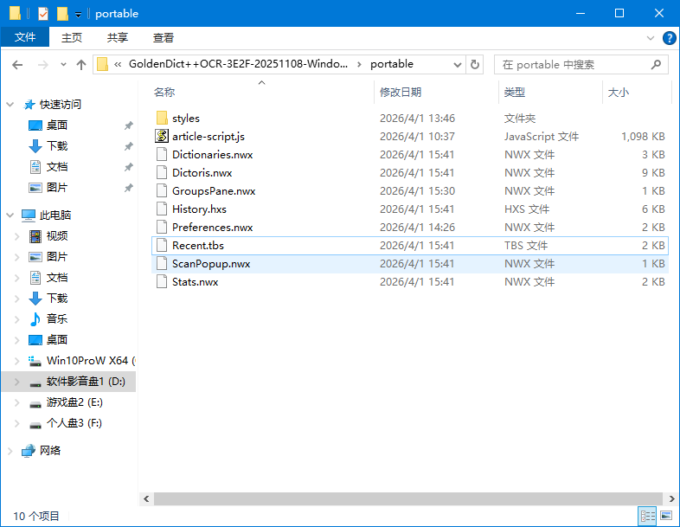The image size is (680, 527).
Task: Switch to large icons view
Action: (x=666, y=517)
